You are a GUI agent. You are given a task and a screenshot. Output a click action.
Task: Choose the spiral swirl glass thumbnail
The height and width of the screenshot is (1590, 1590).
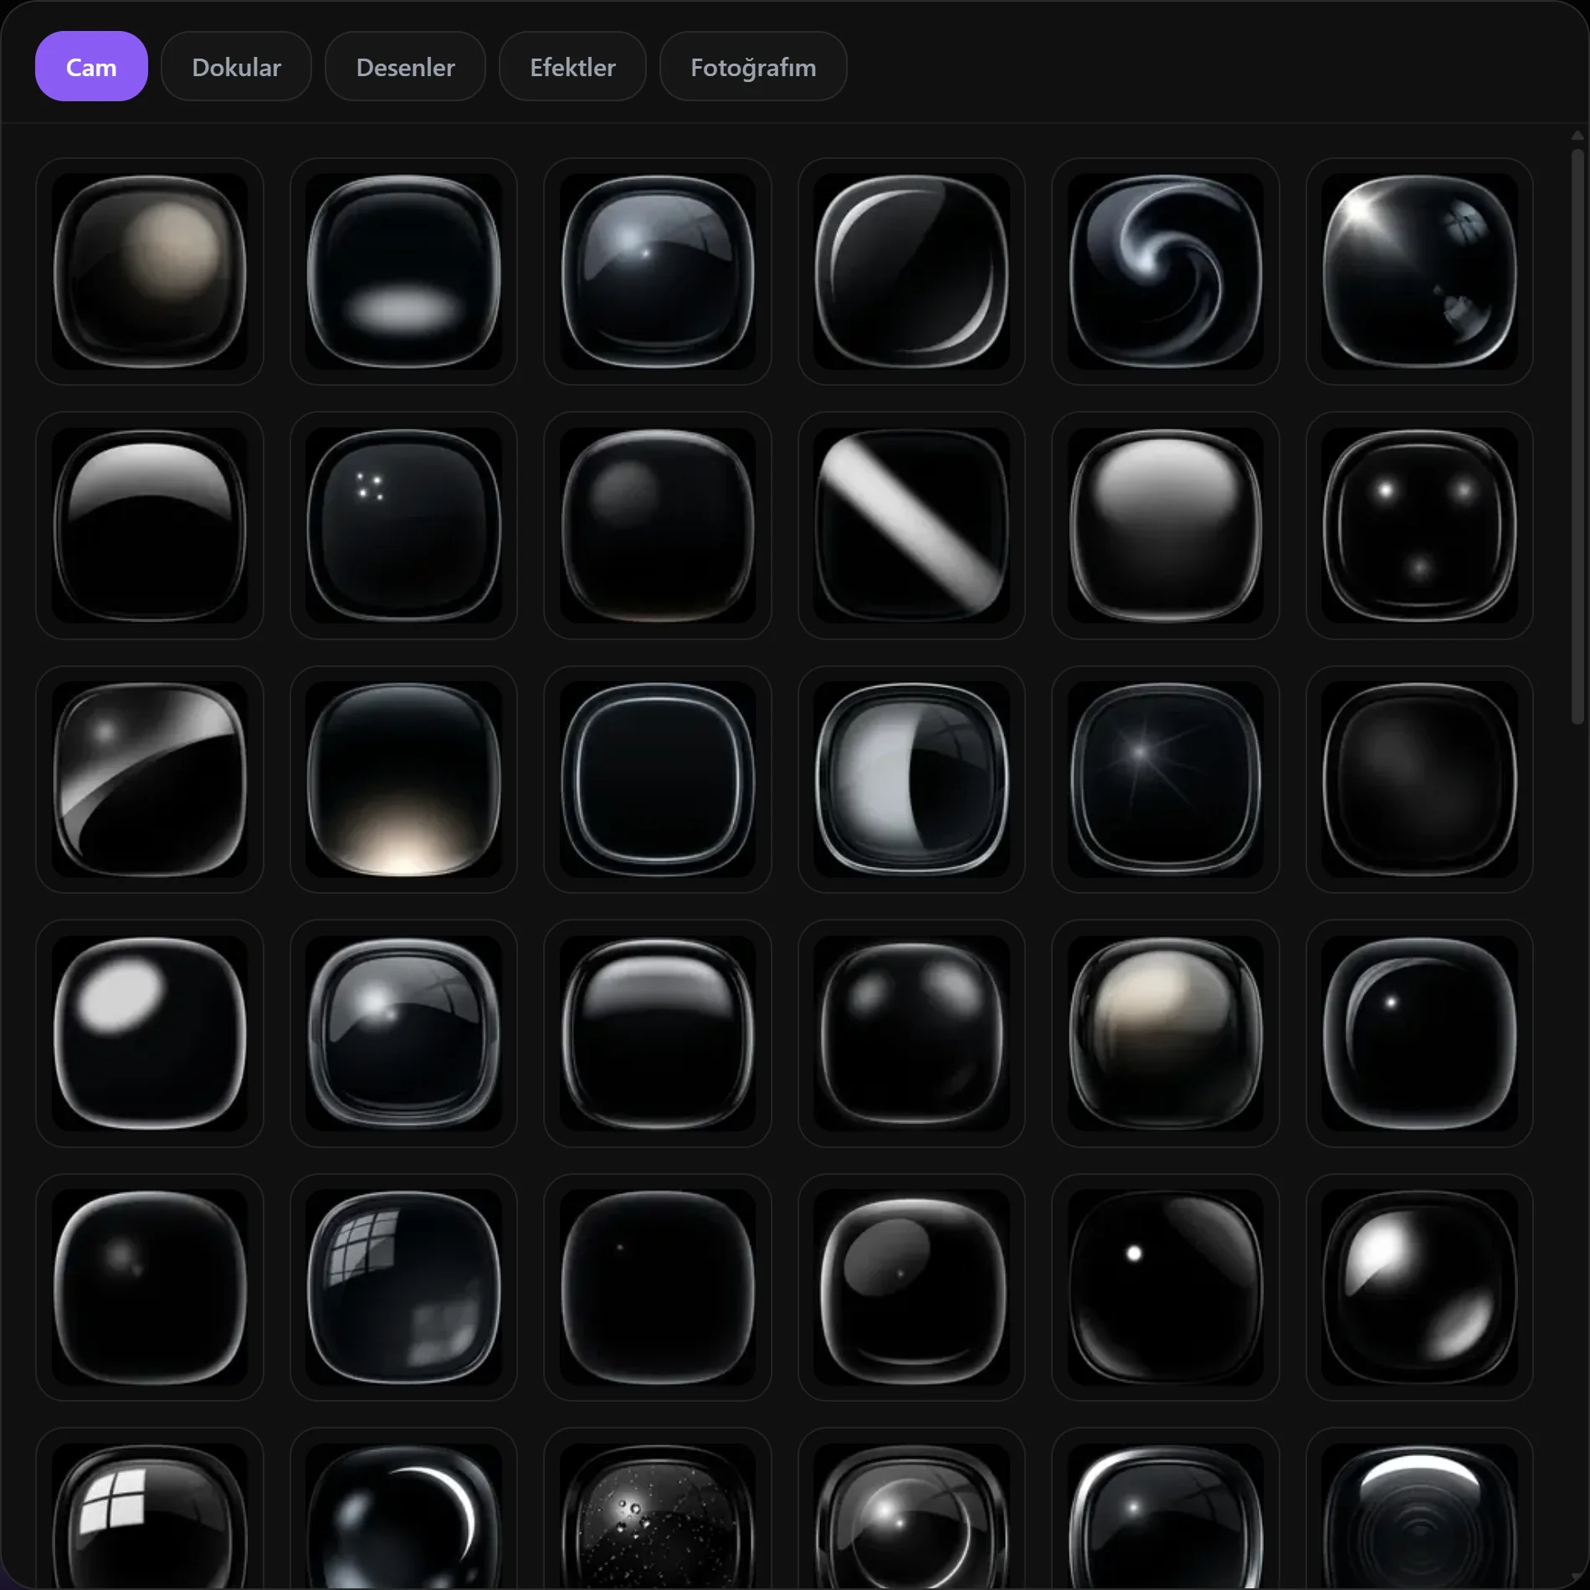coord(1166,271)
